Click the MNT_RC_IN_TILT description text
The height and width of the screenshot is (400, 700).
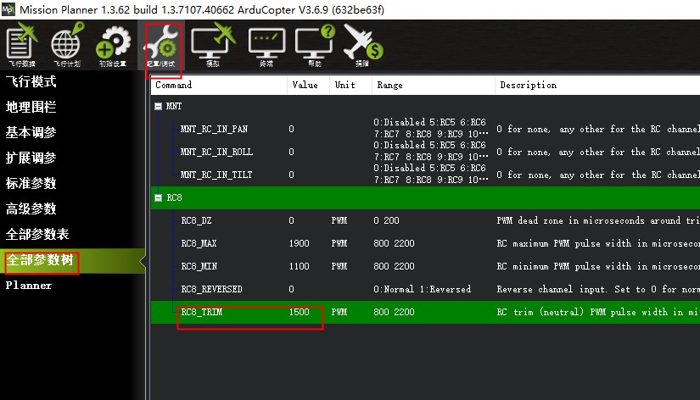[597, 175]
